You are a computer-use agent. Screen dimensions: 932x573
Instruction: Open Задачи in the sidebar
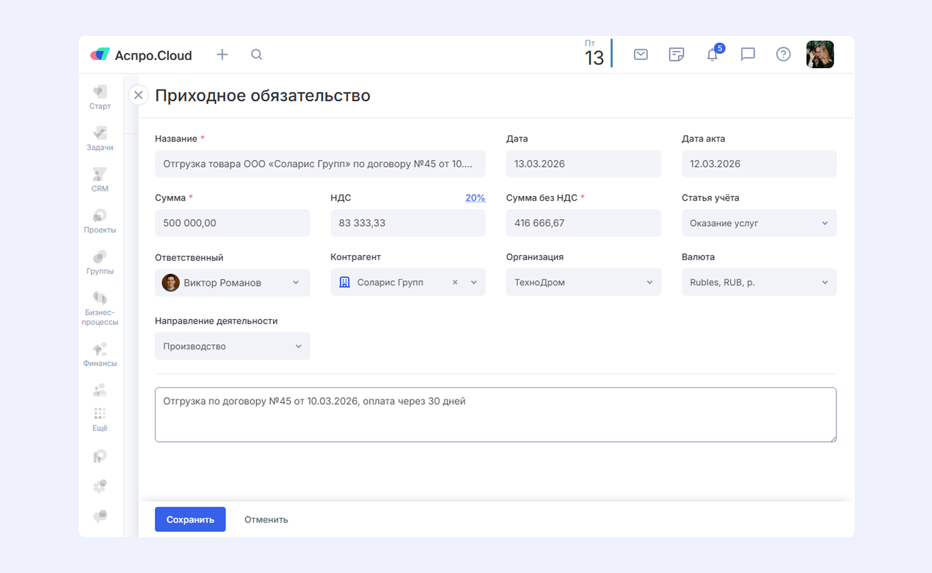pos(100,139)
